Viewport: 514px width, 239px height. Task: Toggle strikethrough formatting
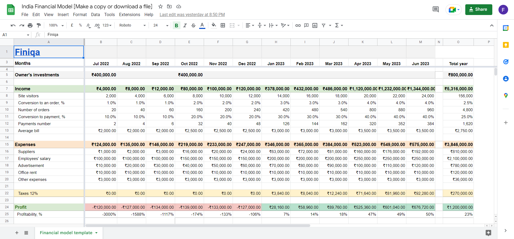[194, 25]
